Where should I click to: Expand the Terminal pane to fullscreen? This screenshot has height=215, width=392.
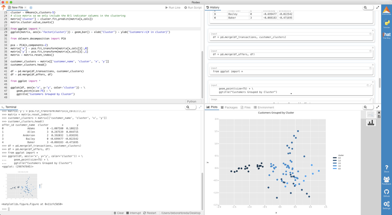(x=200, y=107)
